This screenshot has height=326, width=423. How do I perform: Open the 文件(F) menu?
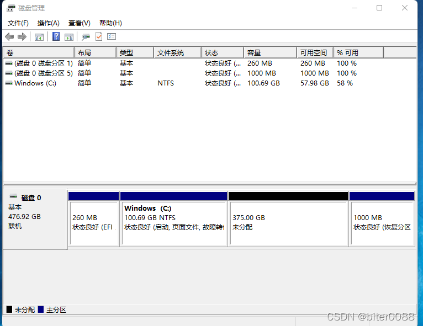pyautogui.click(x=18, y=23)
